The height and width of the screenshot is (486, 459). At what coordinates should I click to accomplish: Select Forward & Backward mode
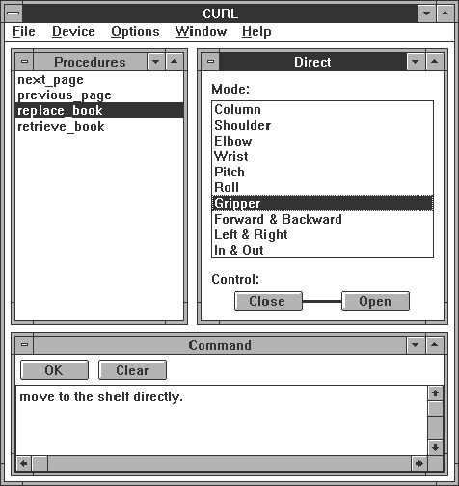pyautogui.click(x=322, y=219)
